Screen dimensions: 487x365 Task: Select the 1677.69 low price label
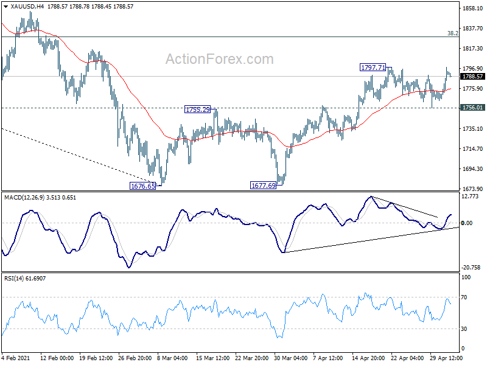(263, 186)
